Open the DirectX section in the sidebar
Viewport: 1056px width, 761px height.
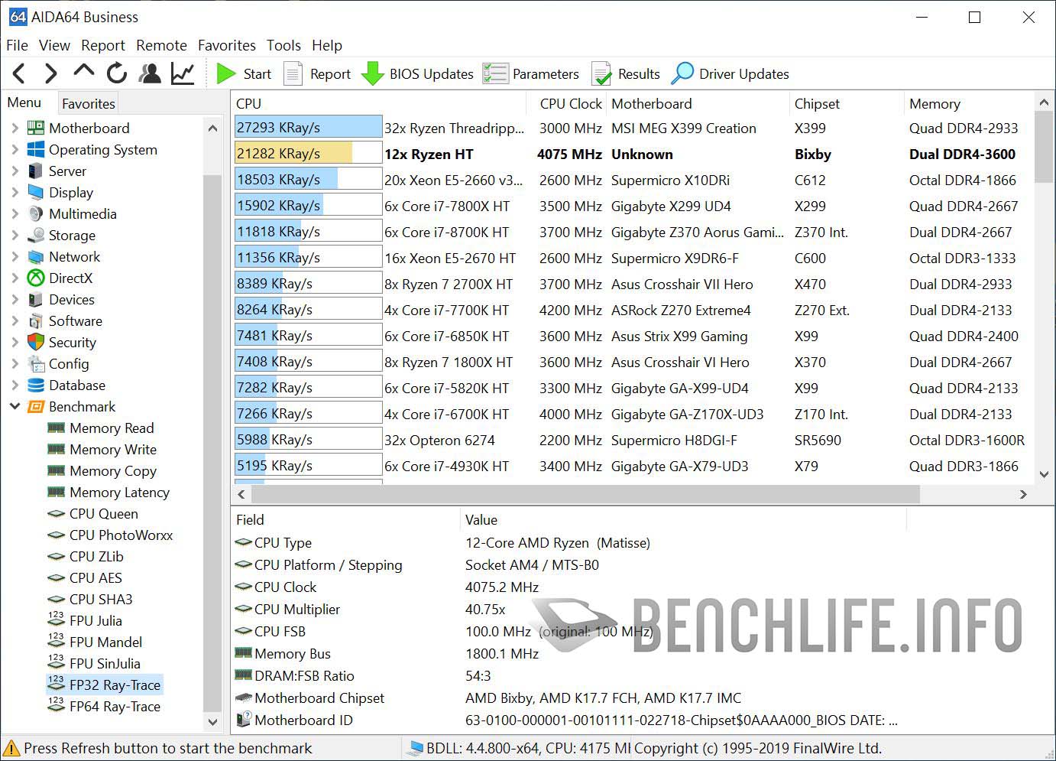[69, 278]
